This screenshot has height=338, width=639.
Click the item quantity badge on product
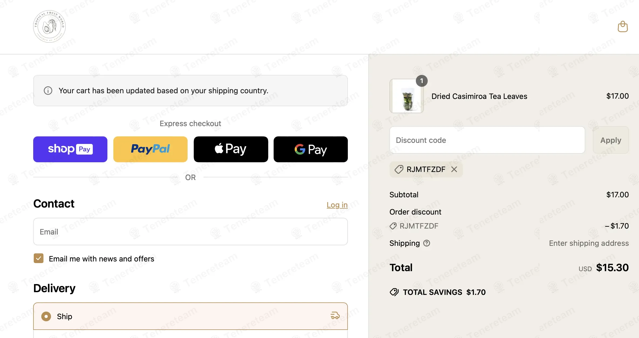click(422, 81)
